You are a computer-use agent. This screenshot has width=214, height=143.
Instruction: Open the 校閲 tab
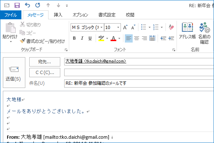130,15
